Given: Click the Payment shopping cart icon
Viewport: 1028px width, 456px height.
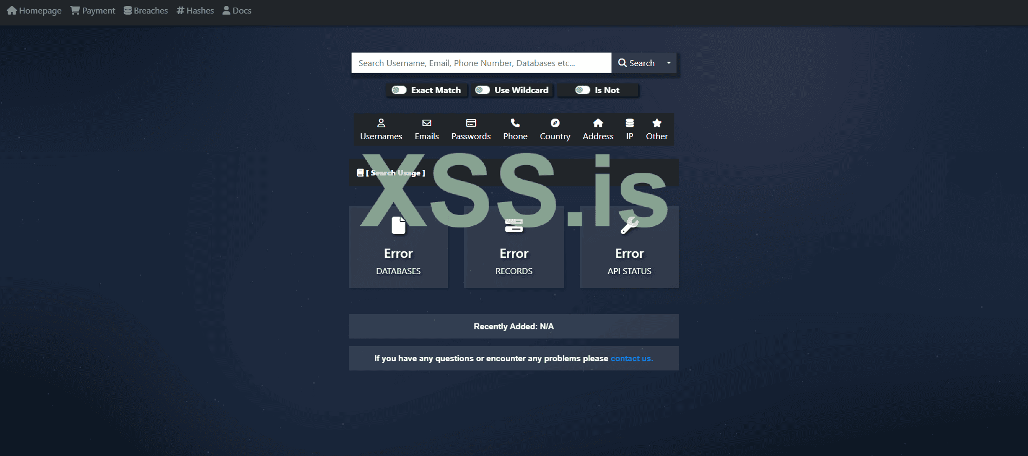Looking at the screenshot, I should [x=75, y=10].
